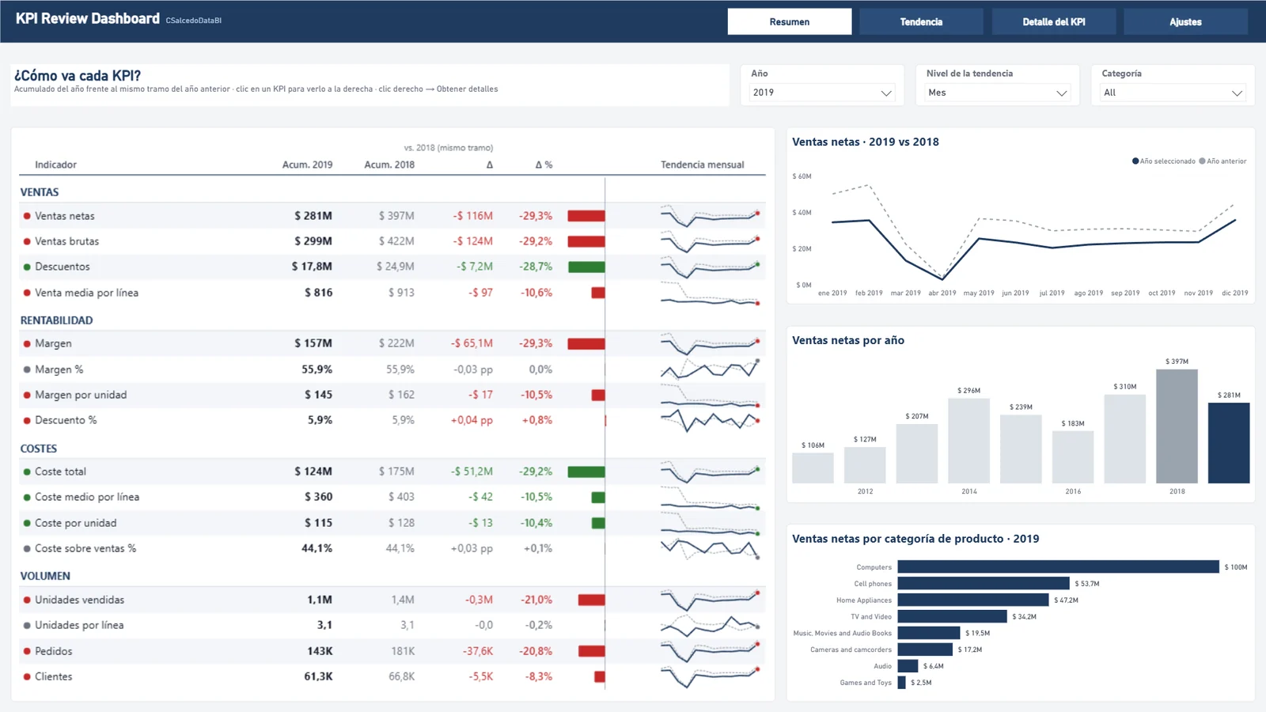Image resolution: width=1266 pixels, height=712 pixels.
Task: Choose Venta media por línea indicator
Action: click(x=392, y=293)
